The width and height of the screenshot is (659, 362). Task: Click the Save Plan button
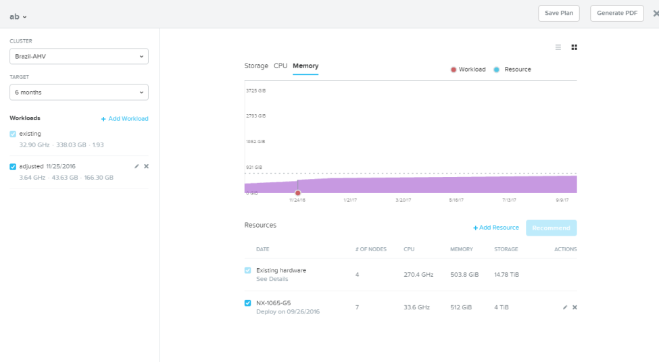[559, 14]
